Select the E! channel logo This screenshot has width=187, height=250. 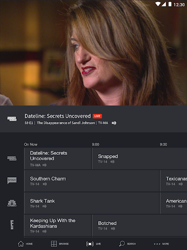pyautogui.click(x=12, y=225)
